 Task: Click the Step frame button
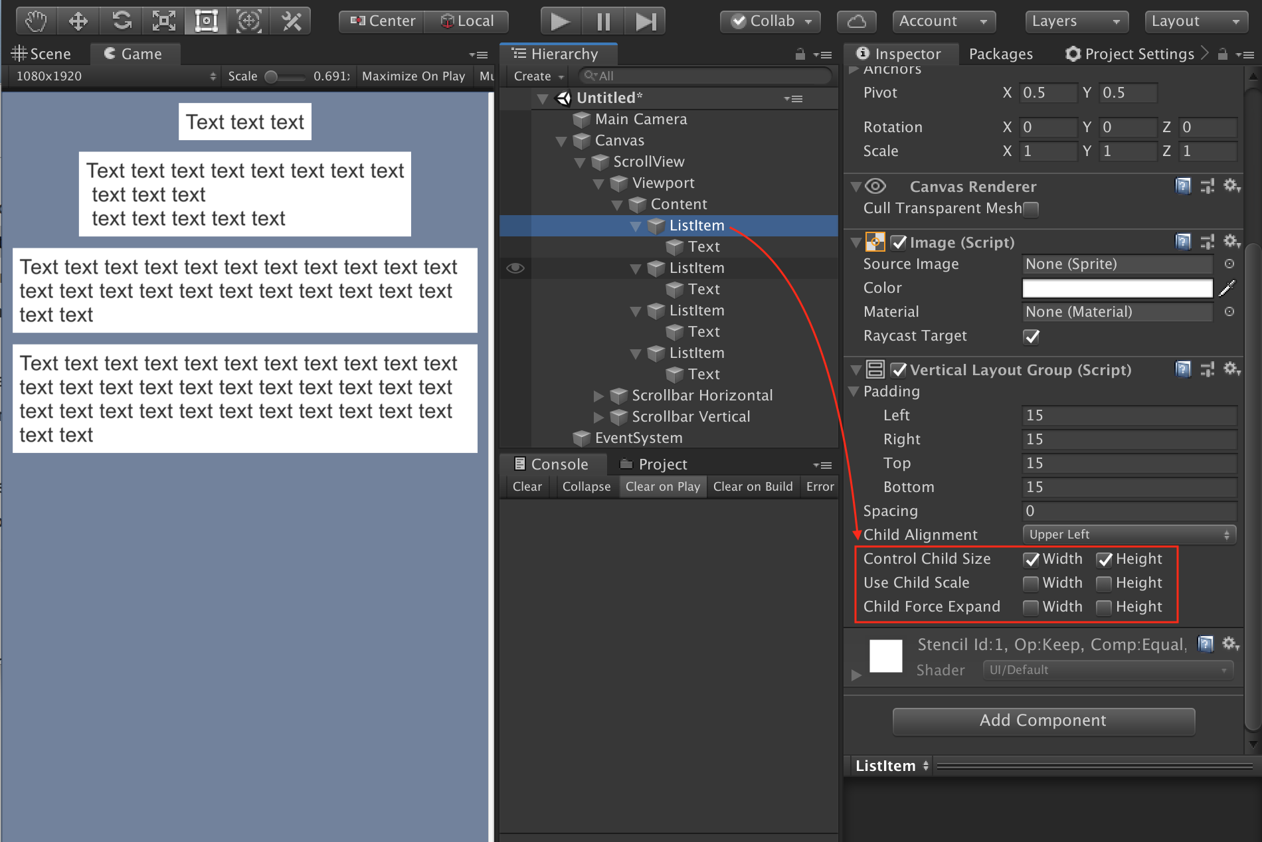tap(645, 21)
